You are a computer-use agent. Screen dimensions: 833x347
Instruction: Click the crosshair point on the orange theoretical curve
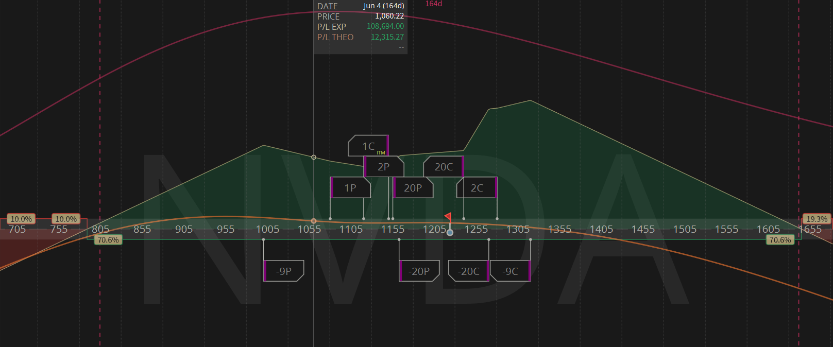[314, 221]
